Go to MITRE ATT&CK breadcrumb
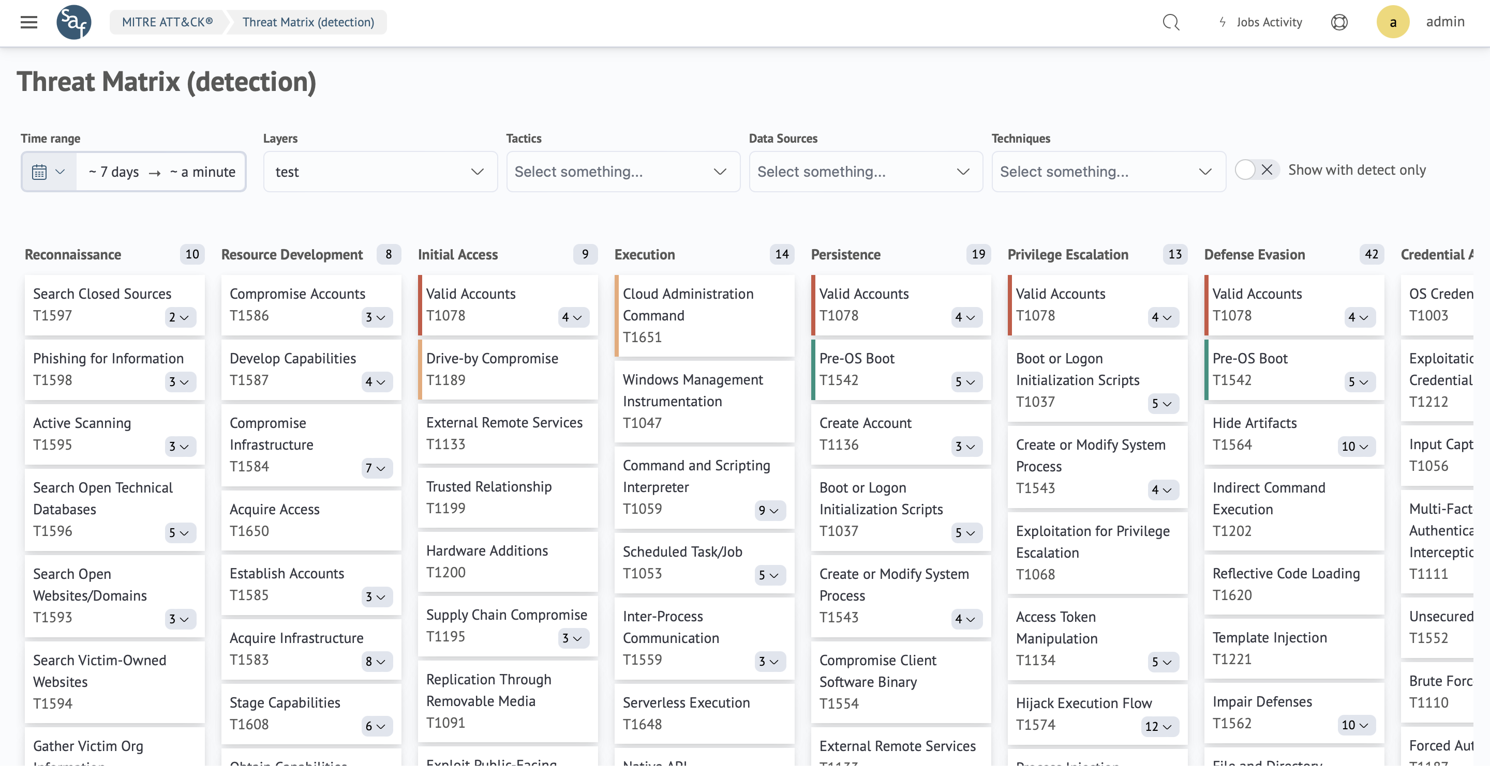This screenshot has height=766, width=1490. (167, 22)
